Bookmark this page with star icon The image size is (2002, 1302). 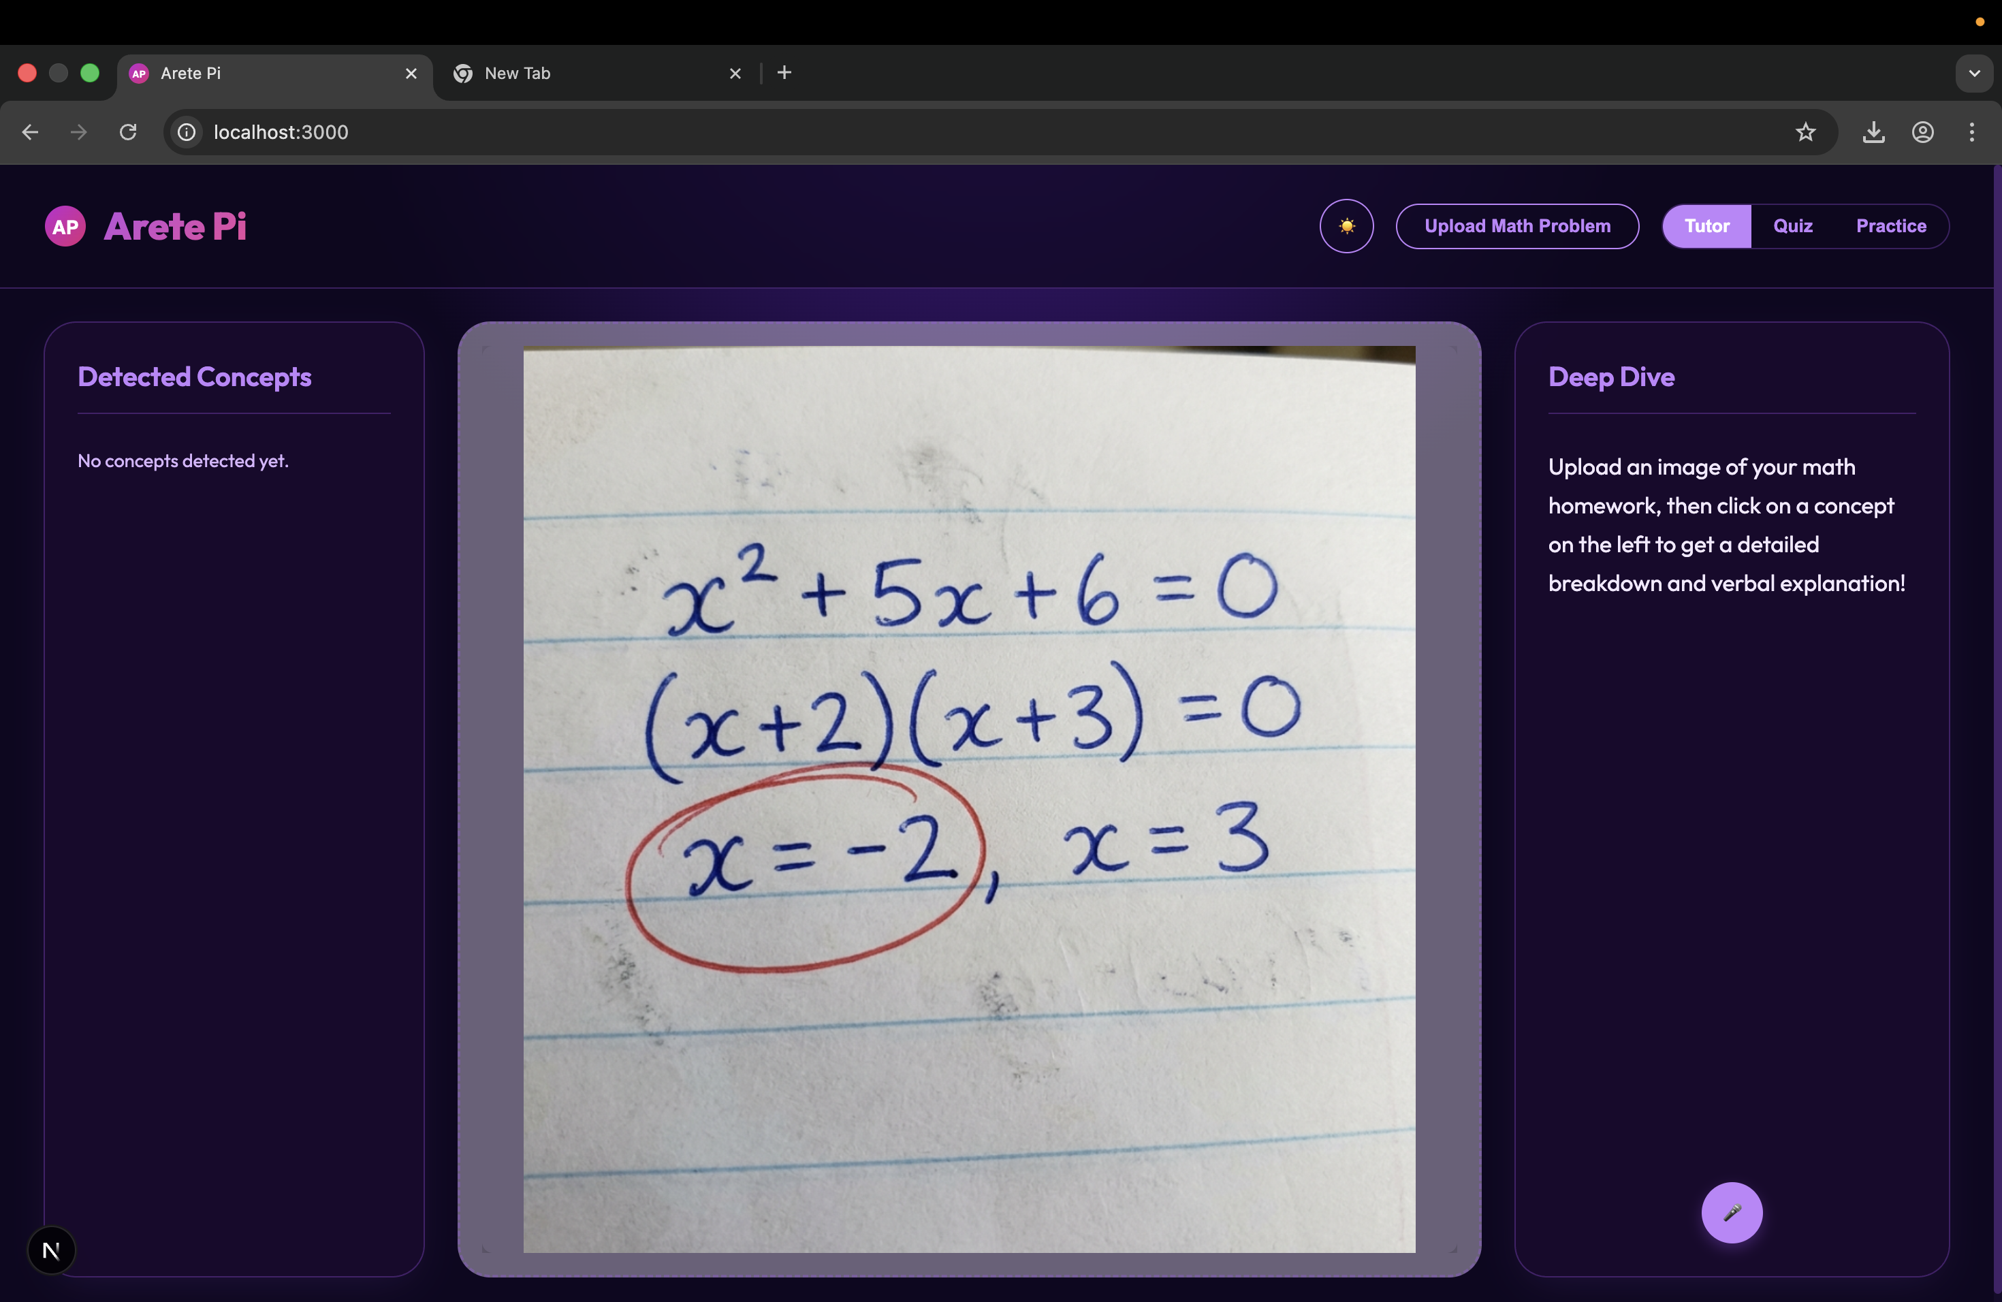[x=1805, y=132]
